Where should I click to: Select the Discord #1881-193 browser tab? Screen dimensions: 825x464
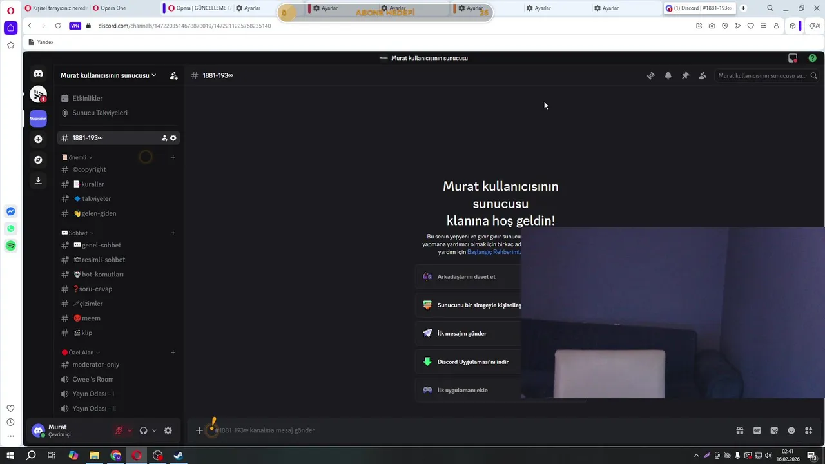click(699, 8)
